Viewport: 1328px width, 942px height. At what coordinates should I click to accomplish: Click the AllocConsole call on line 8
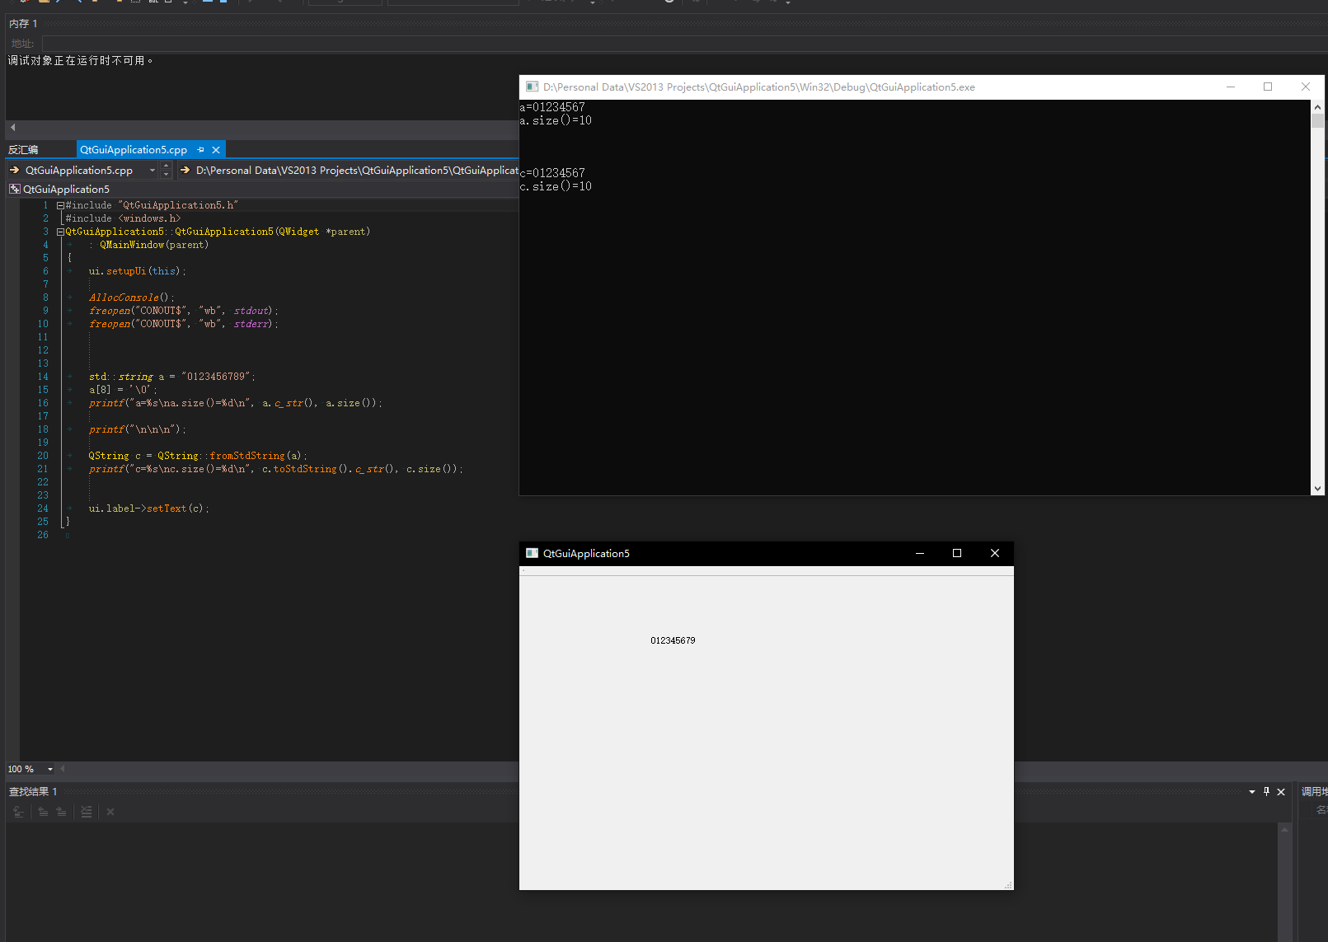124,298
